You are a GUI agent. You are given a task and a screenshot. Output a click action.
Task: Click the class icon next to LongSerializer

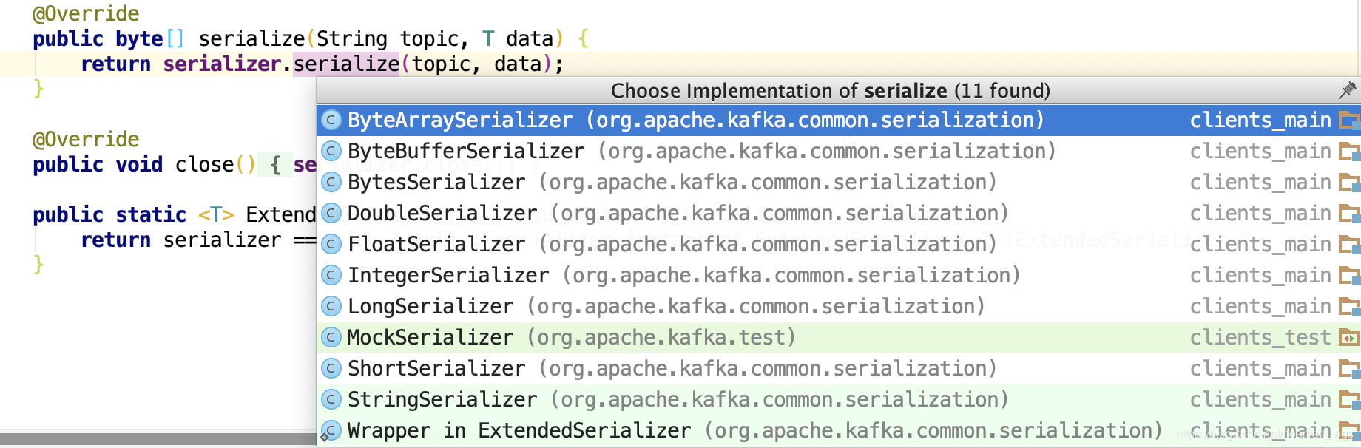(331, 306)
